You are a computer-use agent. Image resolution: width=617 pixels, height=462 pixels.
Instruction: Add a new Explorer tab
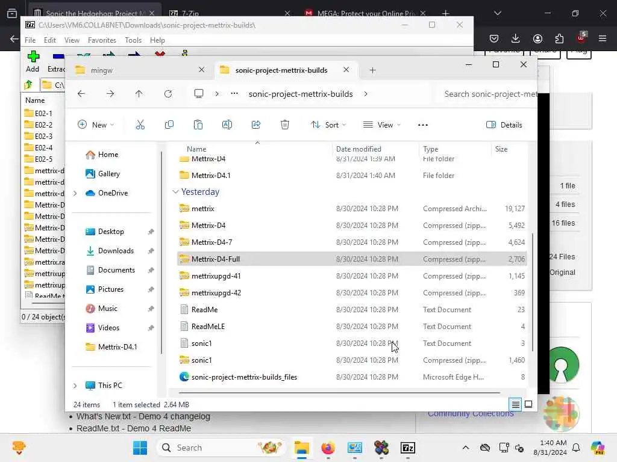coord(372,70)
